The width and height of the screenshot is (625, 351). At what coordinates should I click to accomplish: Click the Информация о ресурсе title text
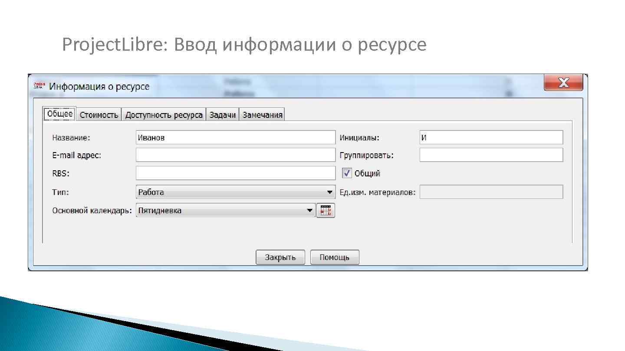pyautogui.click(x=99, y=86)
